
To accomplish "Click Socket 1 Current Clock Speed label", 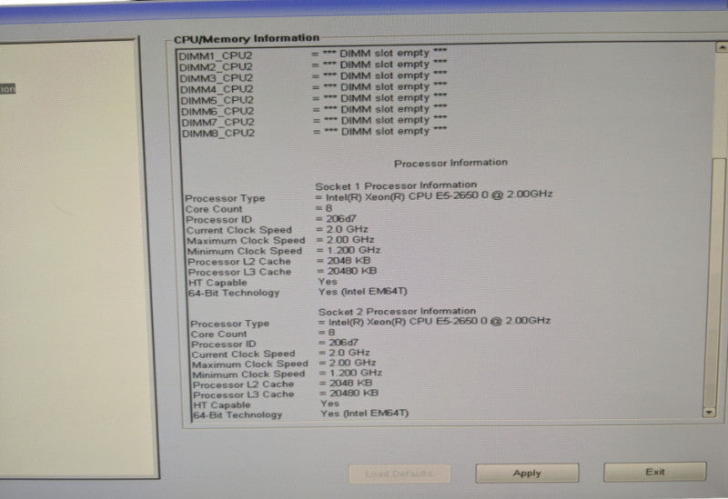I will (239, 231).
